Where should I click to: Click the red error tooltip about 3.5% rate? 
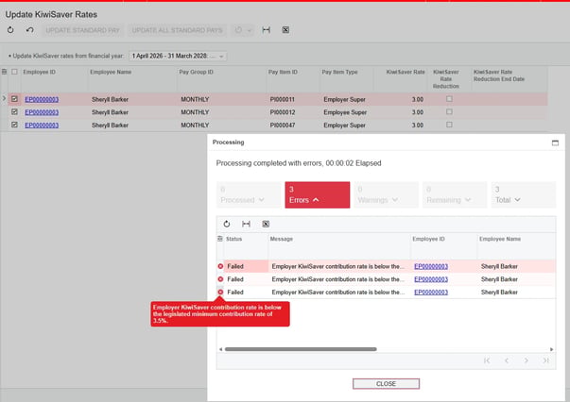tap(220, 314)
